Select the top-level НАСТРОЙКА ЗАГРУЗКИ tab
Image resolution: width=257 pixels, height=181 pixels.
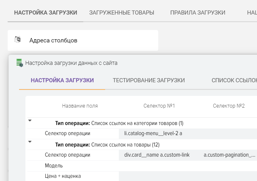45,13
